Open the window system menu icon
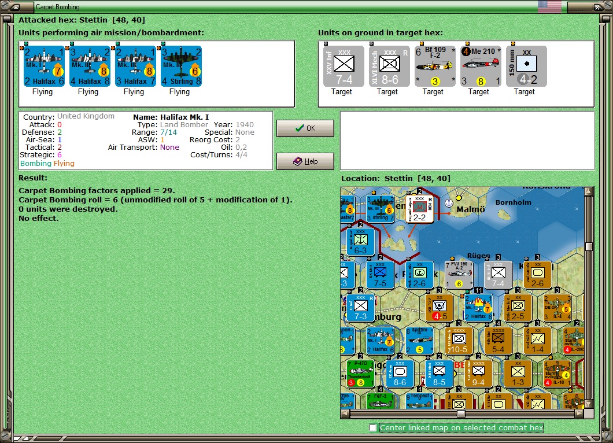Image resolution: width=613 pixels, height=443 pixels. click(15, 6)
